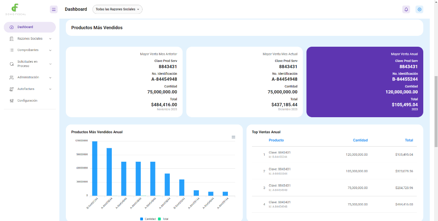438x221 pixels.
Task: Click the second chart bar A-84455644
Action: click(x=109, y=172)
